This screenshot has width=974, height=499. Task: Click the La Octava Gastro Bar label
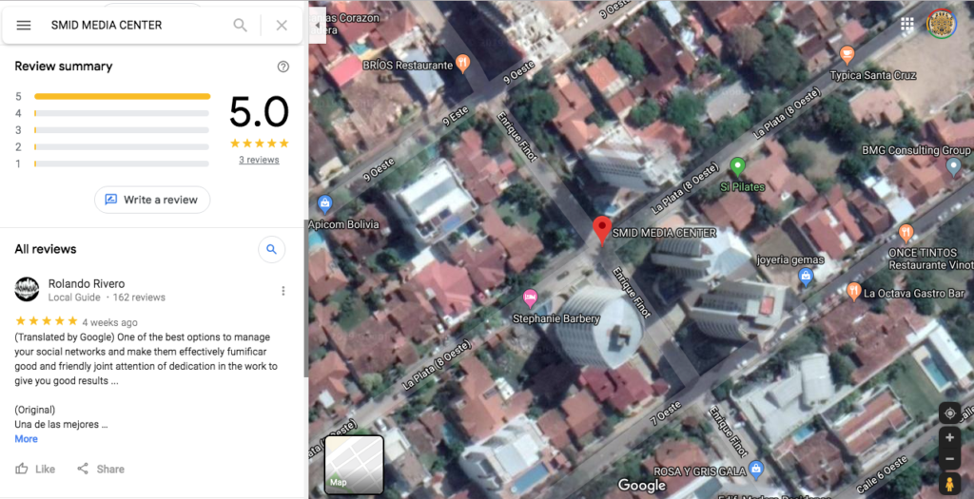(914, 293)
